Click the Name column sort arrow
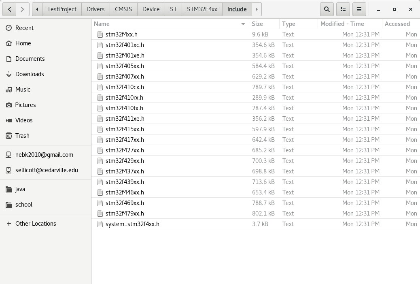The image size is (420, 284). (x=243, y=24)
